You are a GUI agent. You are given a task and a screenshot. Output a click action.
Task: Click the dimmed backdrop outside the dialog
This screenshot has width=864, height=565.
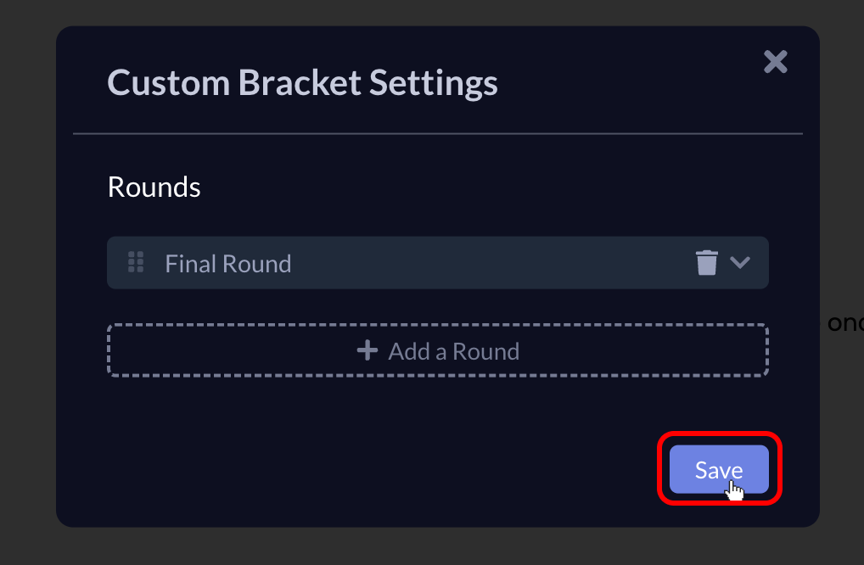27,276
